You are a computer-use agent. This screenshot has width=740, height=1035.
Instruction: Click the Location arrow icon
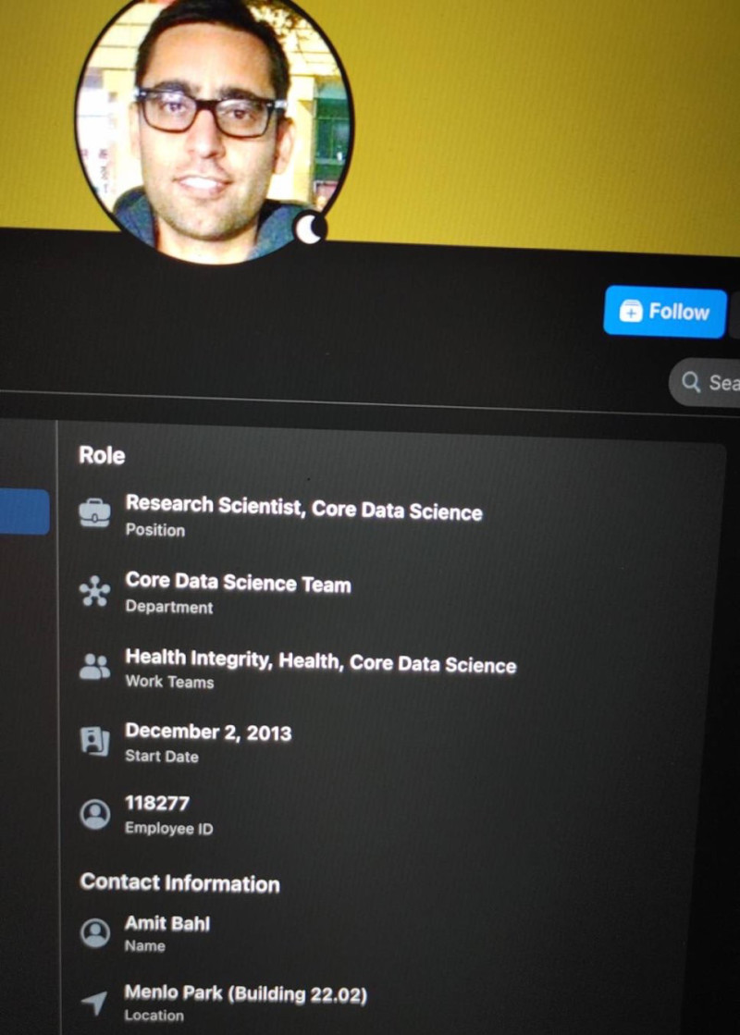[94, 1002]
